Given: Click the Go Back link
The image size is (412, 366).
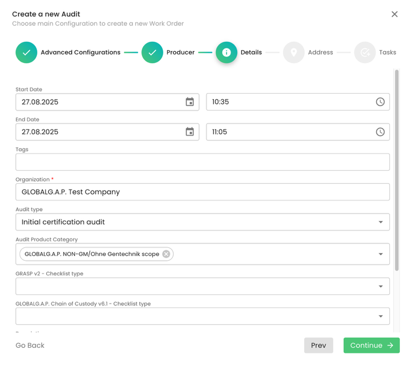Looking at the screenshot, I should (x=30, y=345).
